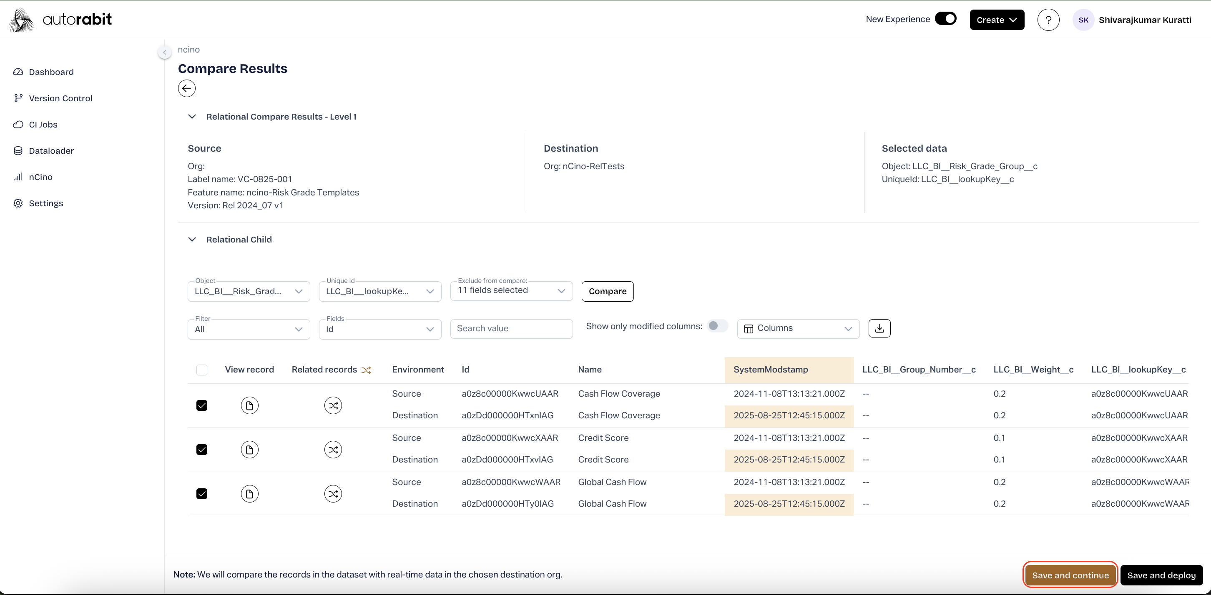Click the download export icon
This screenshot has height=595, width=1211.
click(x=879, y=328)
